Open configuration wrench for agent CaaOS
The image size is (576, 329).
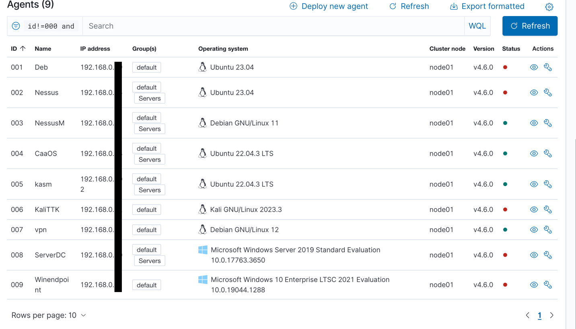548,154
